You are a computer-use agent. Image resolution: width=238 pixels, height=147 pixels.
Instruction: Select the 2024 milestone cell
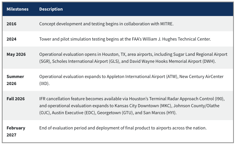11,39
